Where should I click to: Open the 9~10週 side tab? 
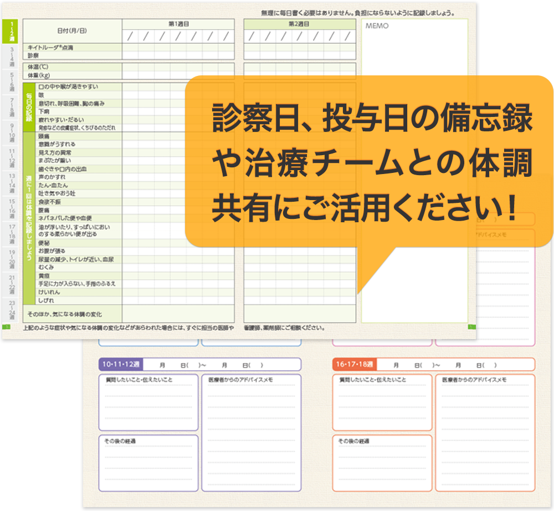11,133
